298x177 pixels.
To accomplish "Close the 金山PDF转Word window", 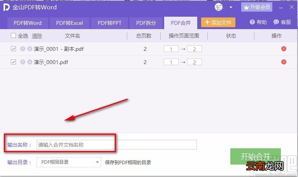I will click(x=292, y=7).
